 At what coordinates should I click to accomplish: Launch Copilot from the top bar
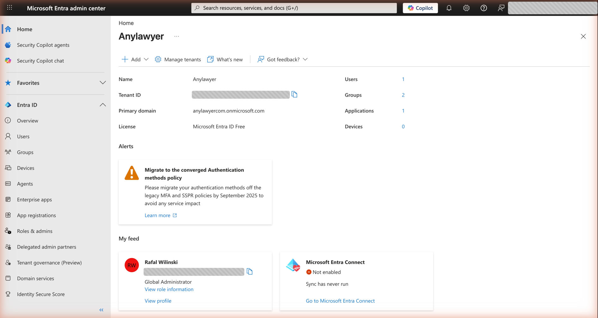click(x=420, y=8)
